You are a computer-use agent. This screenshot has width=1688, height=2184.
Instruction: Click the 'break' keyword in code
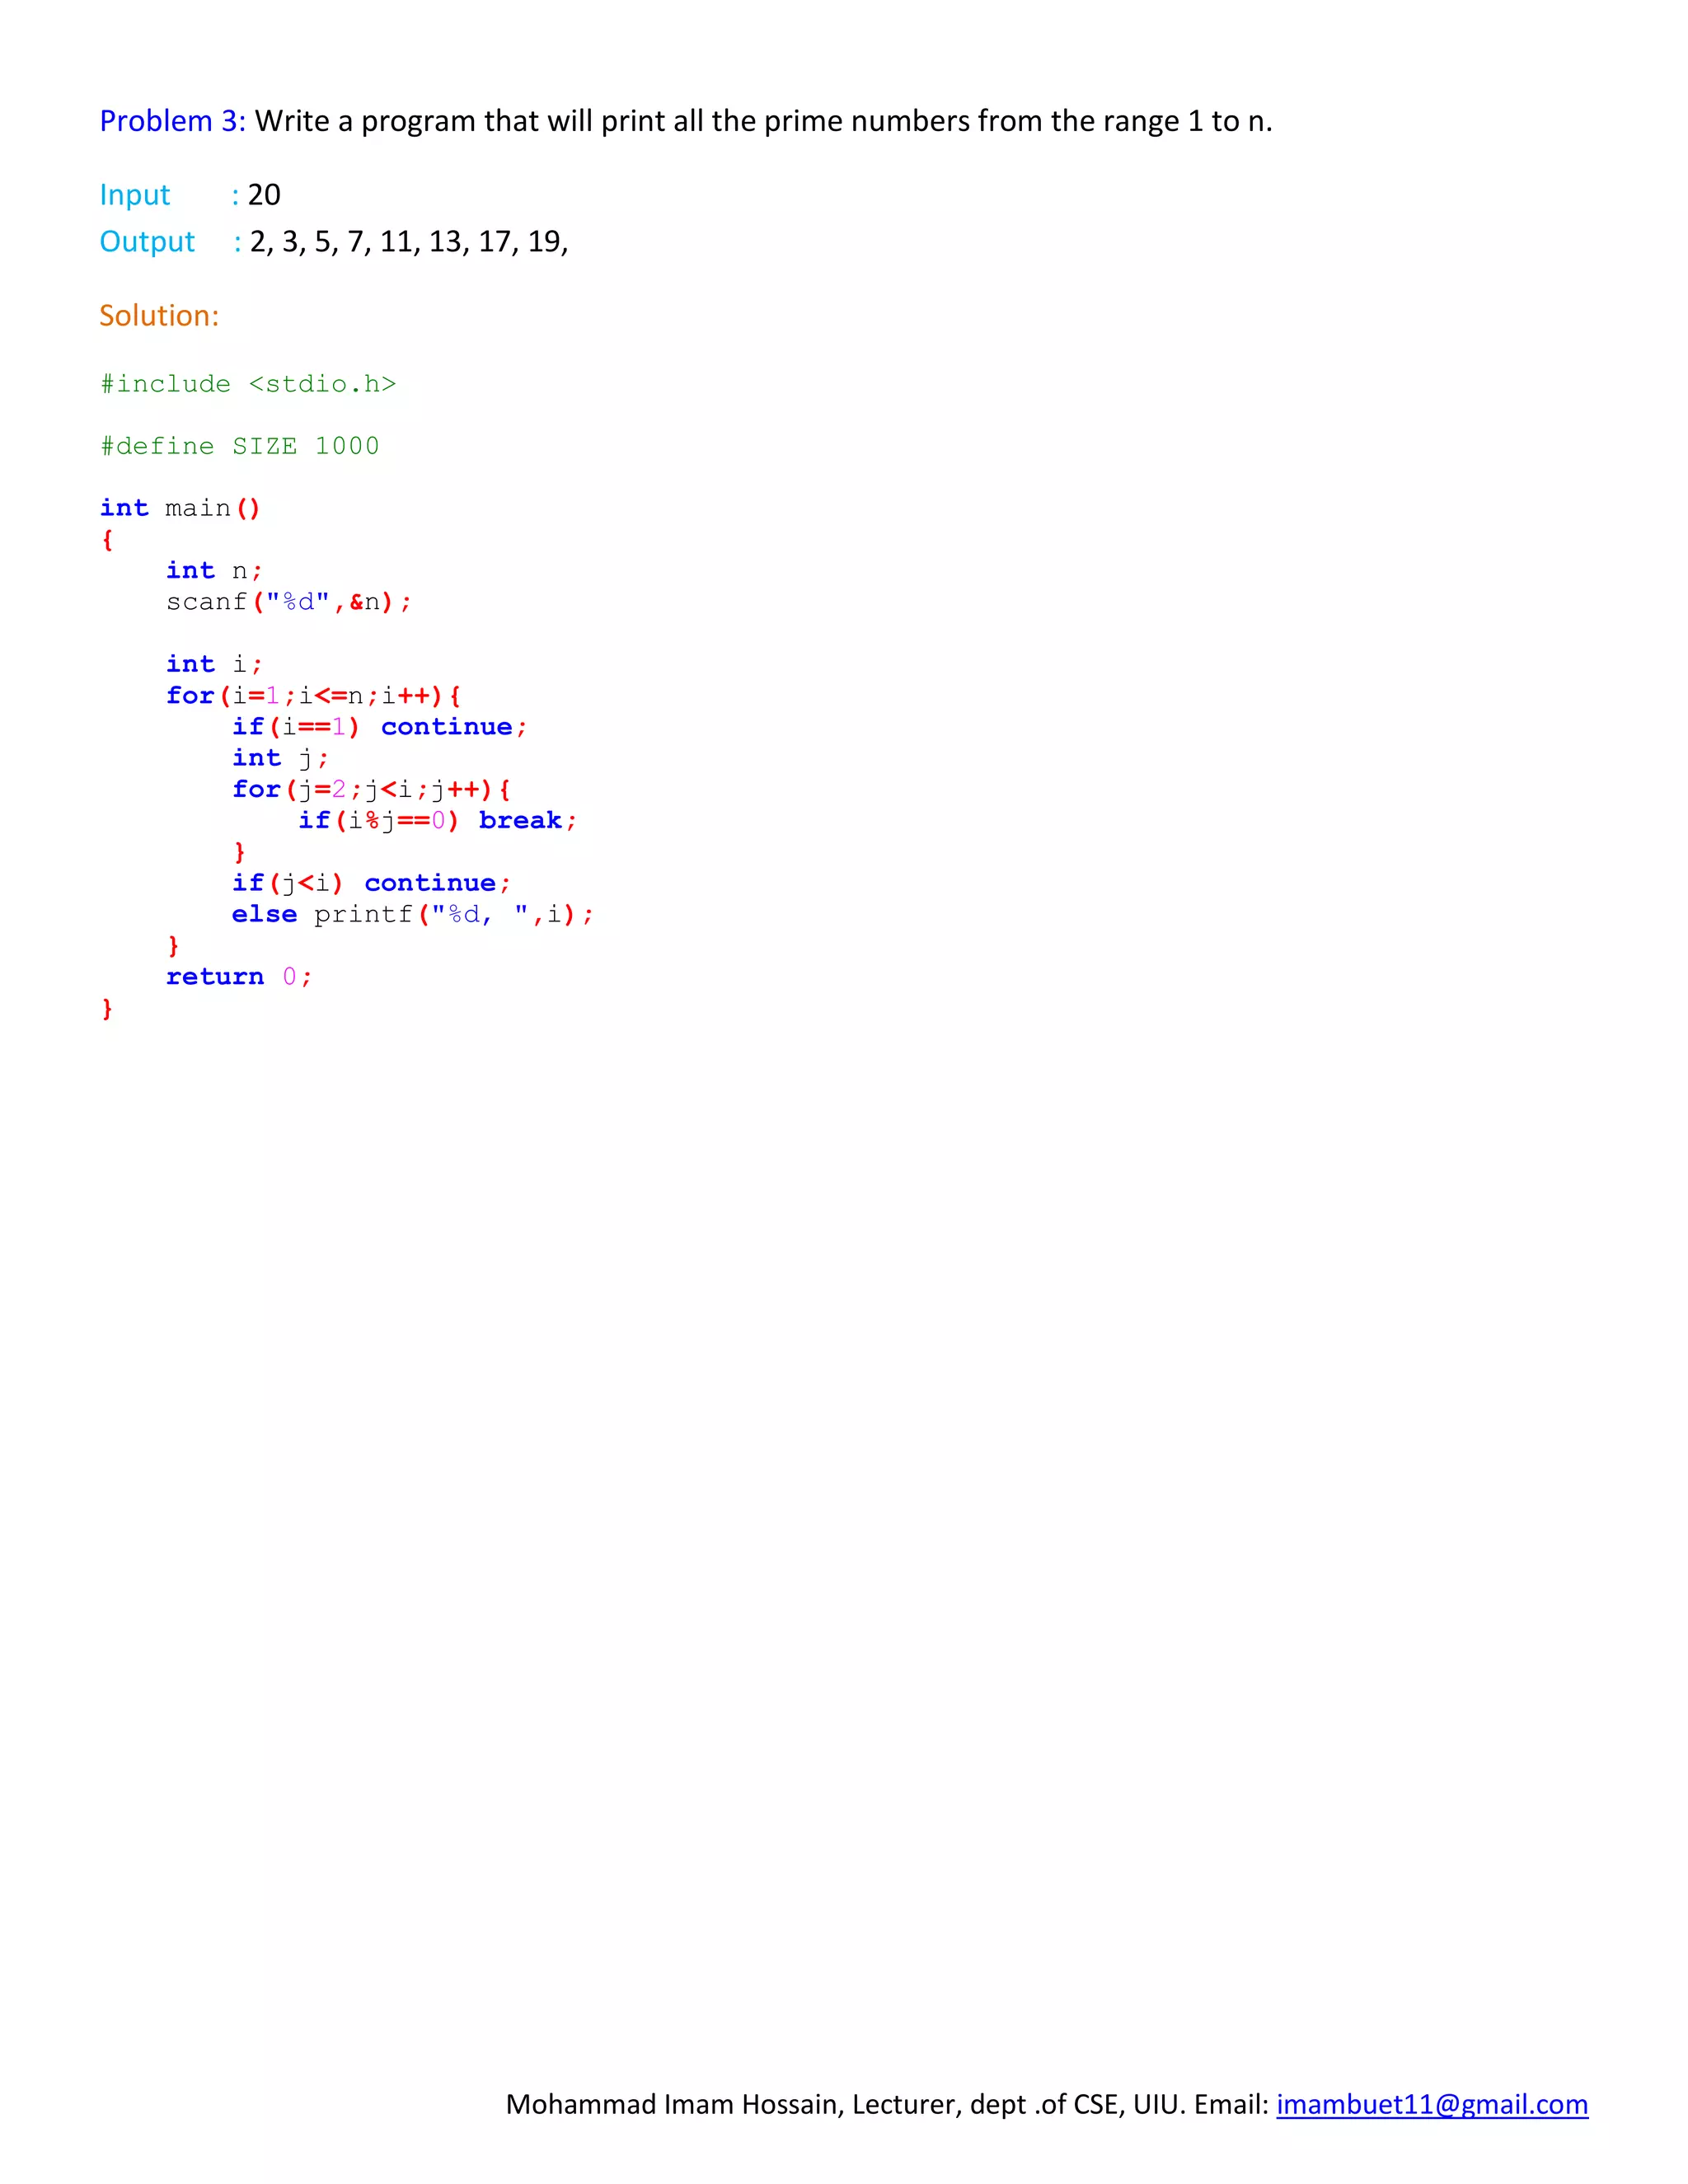point(520,821)
